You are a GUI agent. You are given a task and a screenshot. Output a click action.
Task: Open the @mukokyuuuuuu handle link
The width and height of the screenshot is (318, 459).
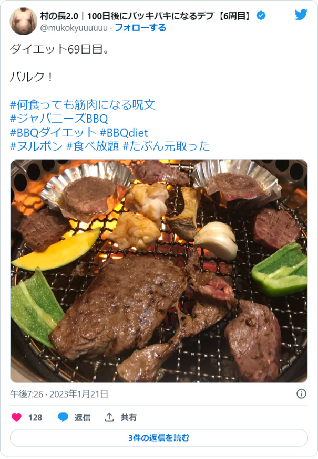pos(74,28)
